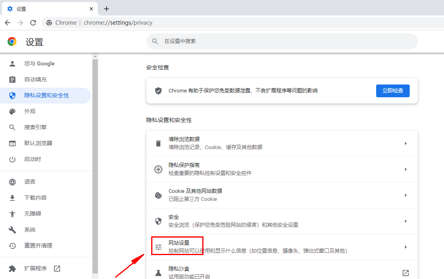Click the shield icon next to 安全
This screenshot has width=444, height=279.
[158, 221]
